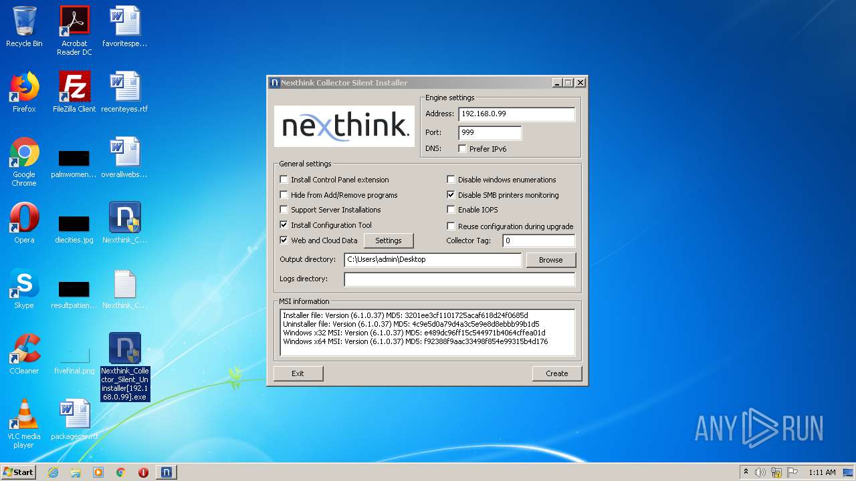Image resolution: width=856 pixels, height=481 pixels.
Task: Enable the Enable IOPS checkbox
Action: [x=451, y=210]
